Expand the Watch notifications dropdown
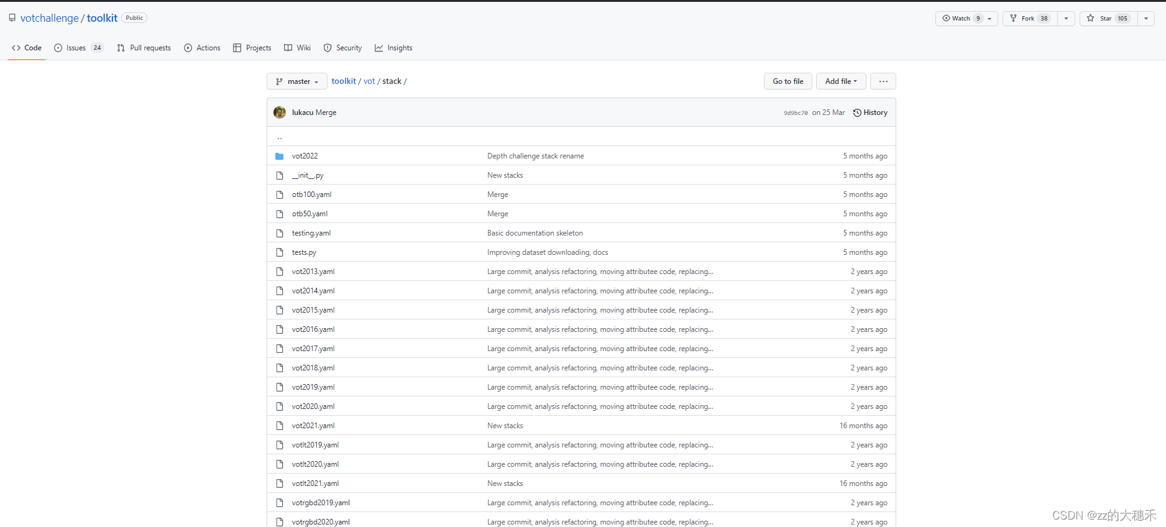The height and width of the screenshot is (527, 1166). tap(989, 19)
